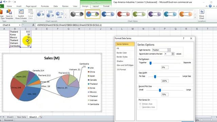
Task: Select Border Color category
Action: [122, 53]
